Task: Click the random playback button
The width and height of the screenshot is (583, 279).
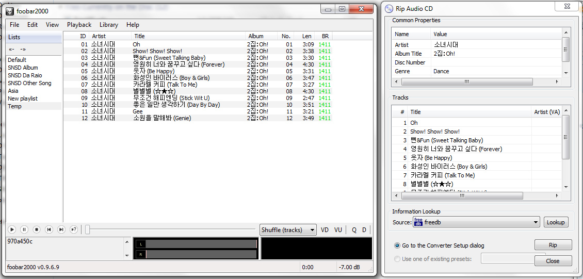Action: click(74, 229)
